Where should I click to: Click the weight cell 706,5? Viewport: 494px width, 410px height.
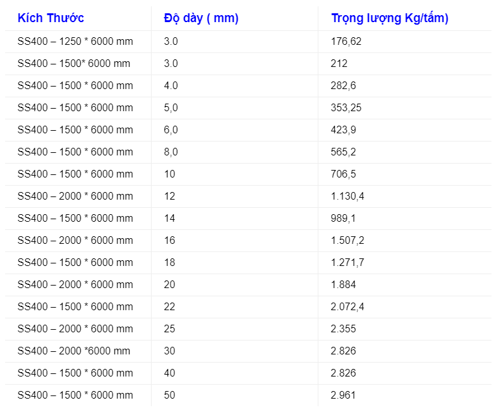(343, 174)
